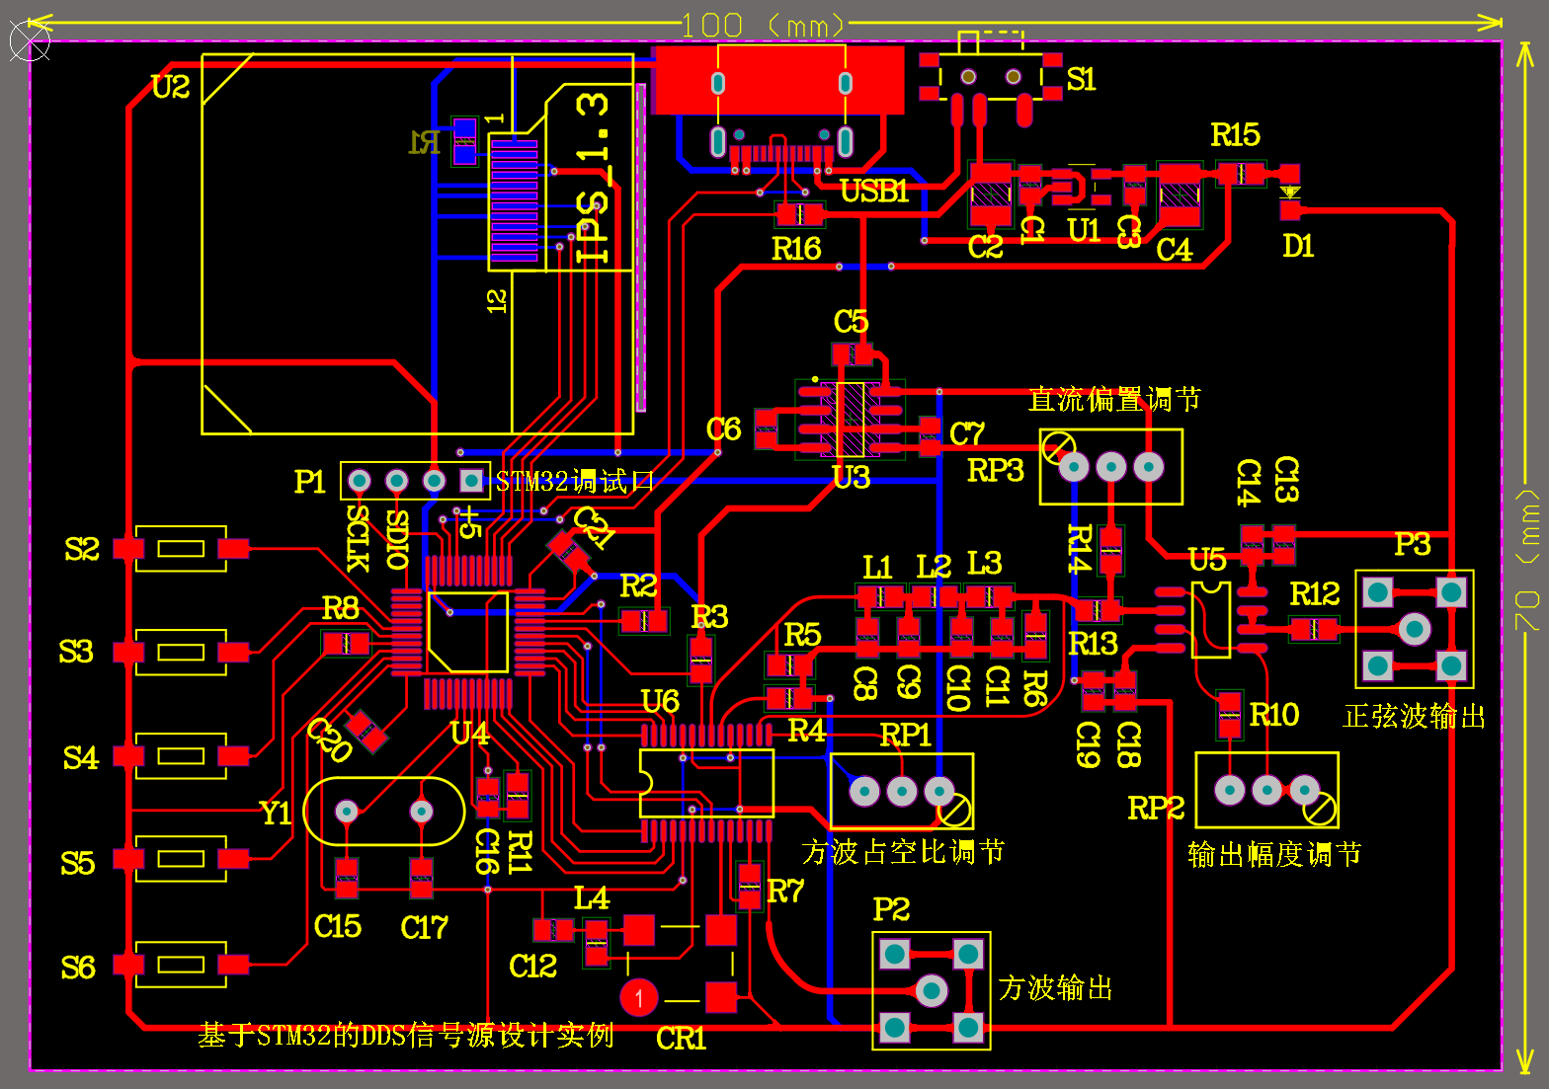Select the R16 resistor label
The height and width of the screenshot is (1089, 1549).
point(796,249)
